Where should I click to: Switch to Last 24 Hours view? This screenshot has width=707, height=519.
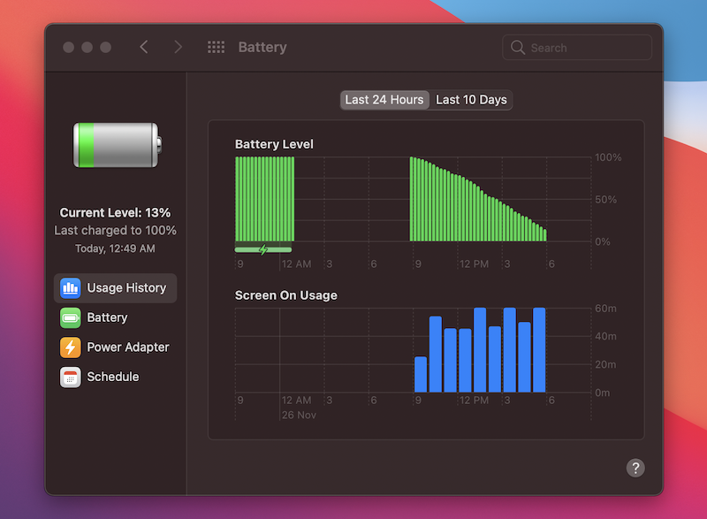click(384, 100)
